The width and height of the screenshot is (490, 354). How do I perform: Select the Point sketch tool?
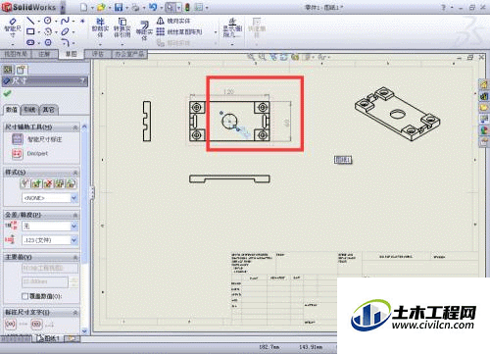82,21
